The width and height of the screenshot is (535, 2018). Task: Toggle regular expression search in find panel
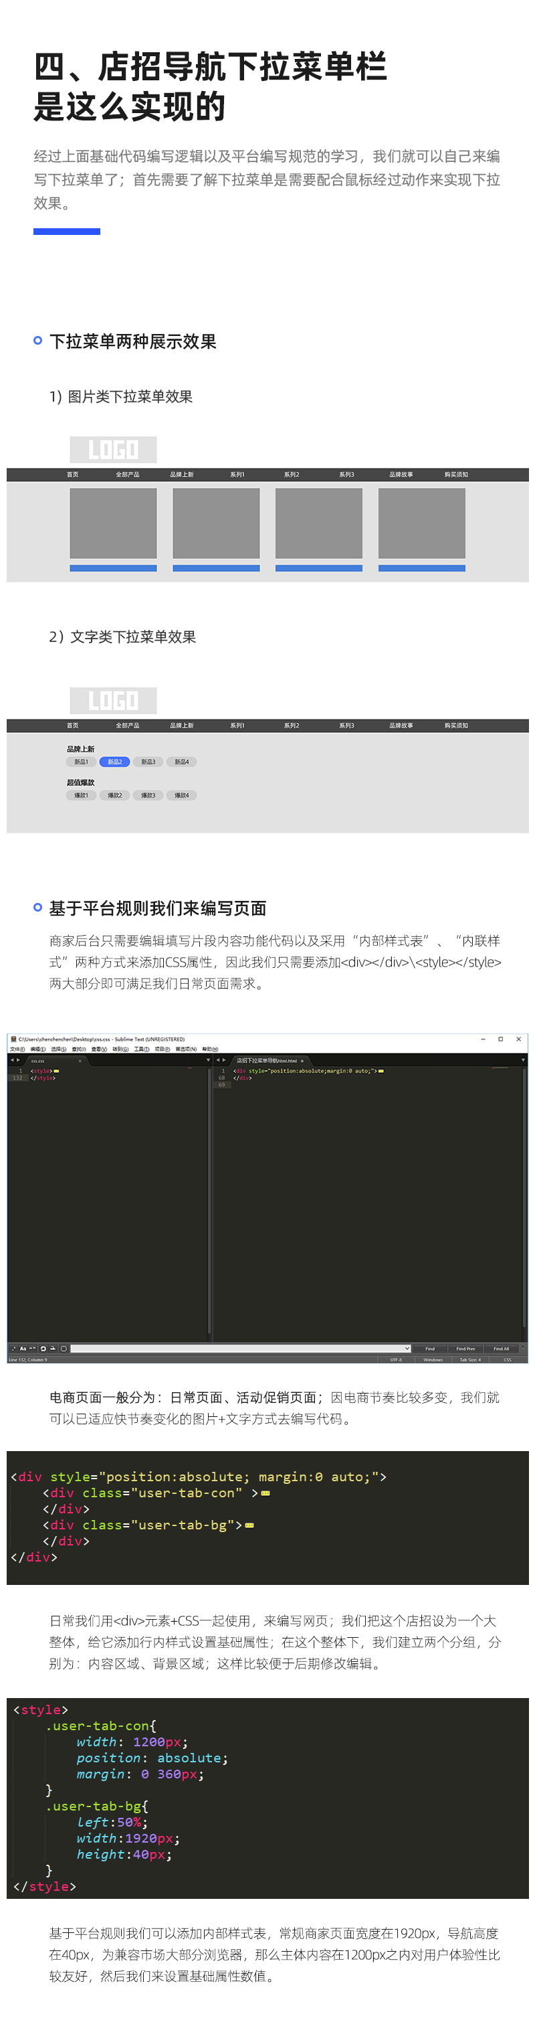(x=14, y=1348)
